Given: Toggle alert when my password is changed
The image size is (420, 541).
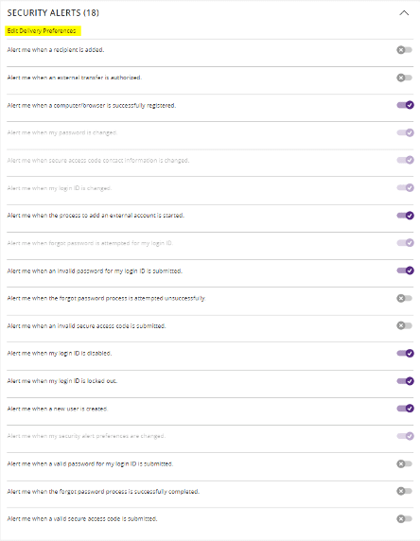Looking at the screenshot, I should tap(405, 132).
